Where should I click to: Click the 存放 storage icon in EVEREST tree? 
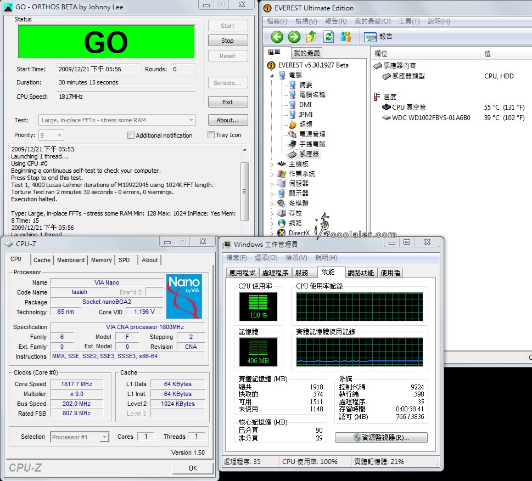pos(281,213)
